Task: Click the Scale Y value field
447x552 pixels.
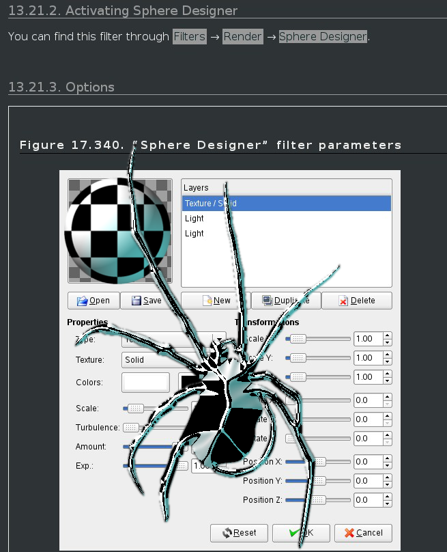Action: (x=368, y=358)
